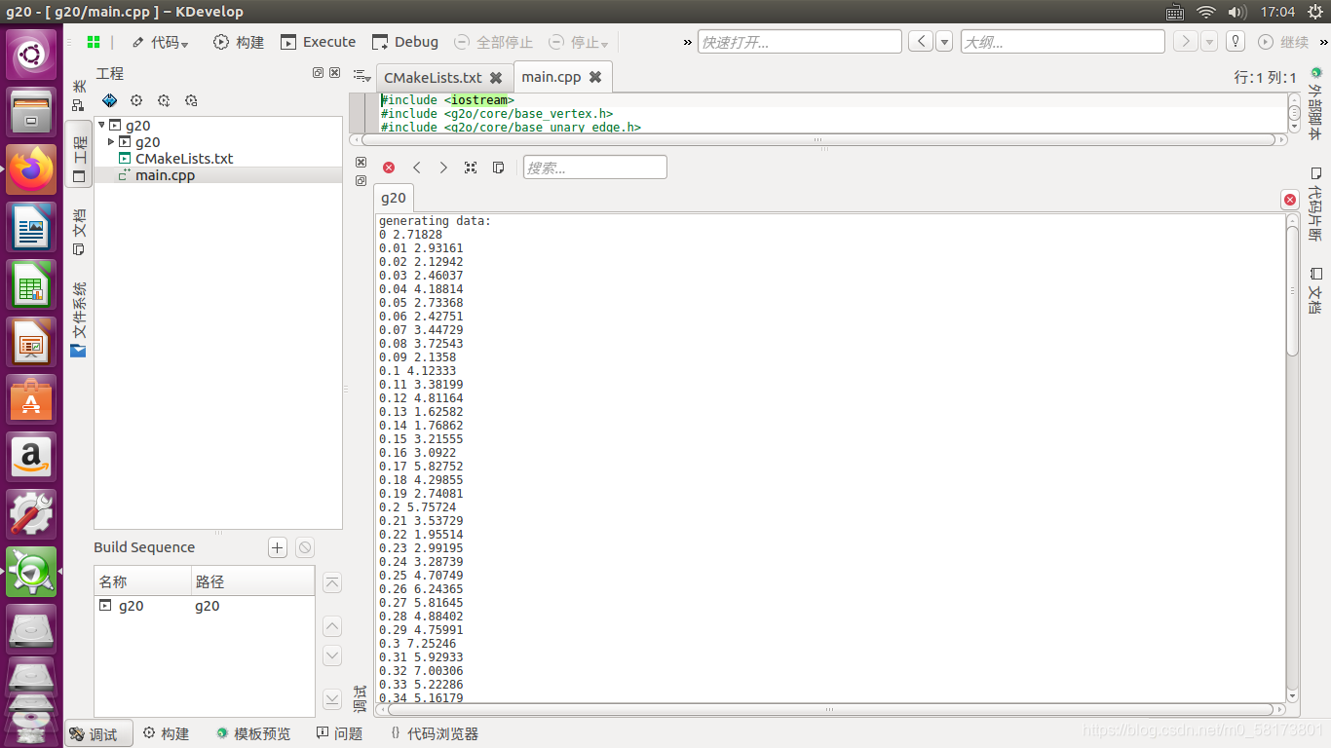The width and height of the screenshot is (1331, 748).
Task: Click 全部停止 (Stop All) in the toolbar
Action: click(494, 42)
